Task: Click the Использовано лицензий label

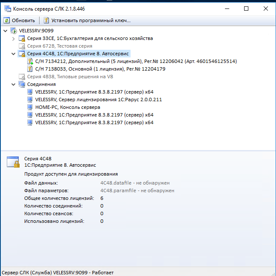Action: tap(54, 221)
